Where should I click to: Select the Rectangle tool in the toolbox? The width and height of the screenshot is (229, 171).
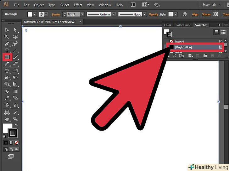pos(7,57)
